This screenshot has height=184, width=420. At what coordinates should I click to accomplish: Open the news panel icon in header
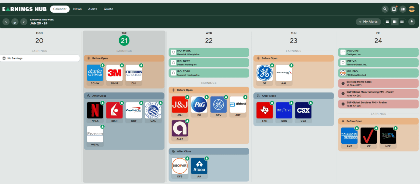click(403, 9)
